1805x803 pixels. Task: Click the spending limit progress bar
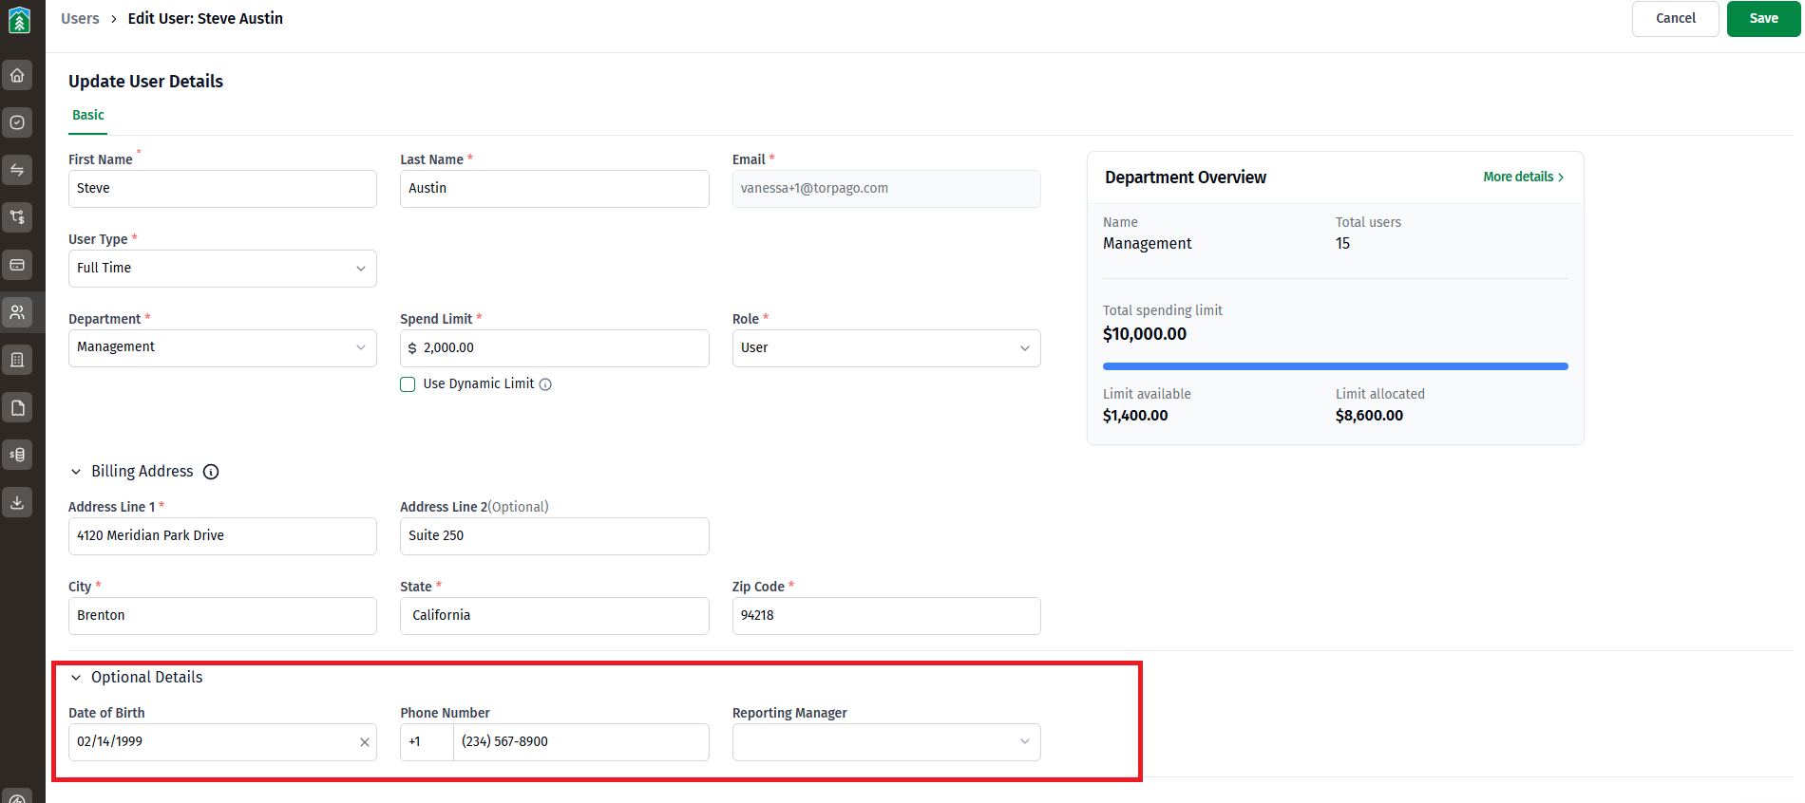point(1336,366)
